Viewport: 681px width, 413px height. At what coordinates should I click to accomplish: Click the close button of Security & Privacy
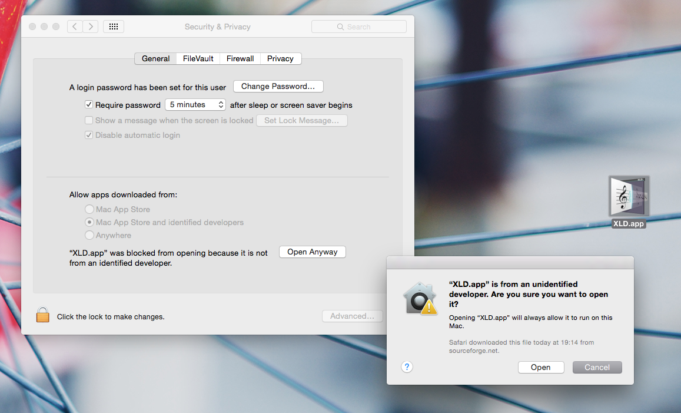tap(32, 27)
